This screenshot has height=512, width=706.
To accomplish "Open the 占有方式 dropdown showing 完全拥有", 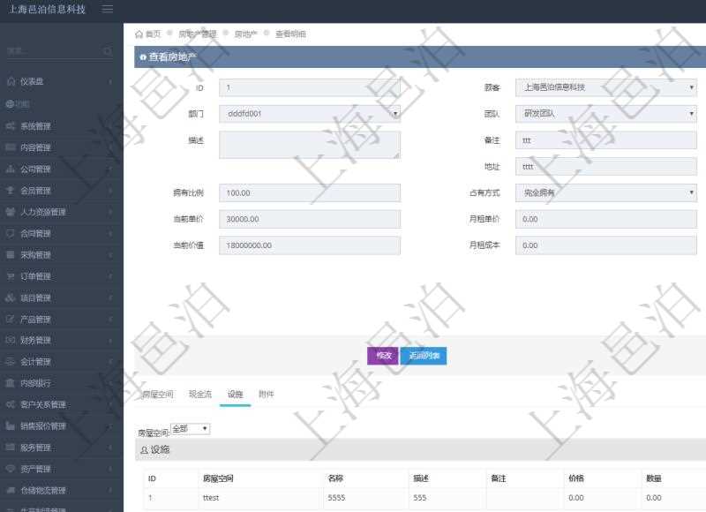I will pos(605,192).
